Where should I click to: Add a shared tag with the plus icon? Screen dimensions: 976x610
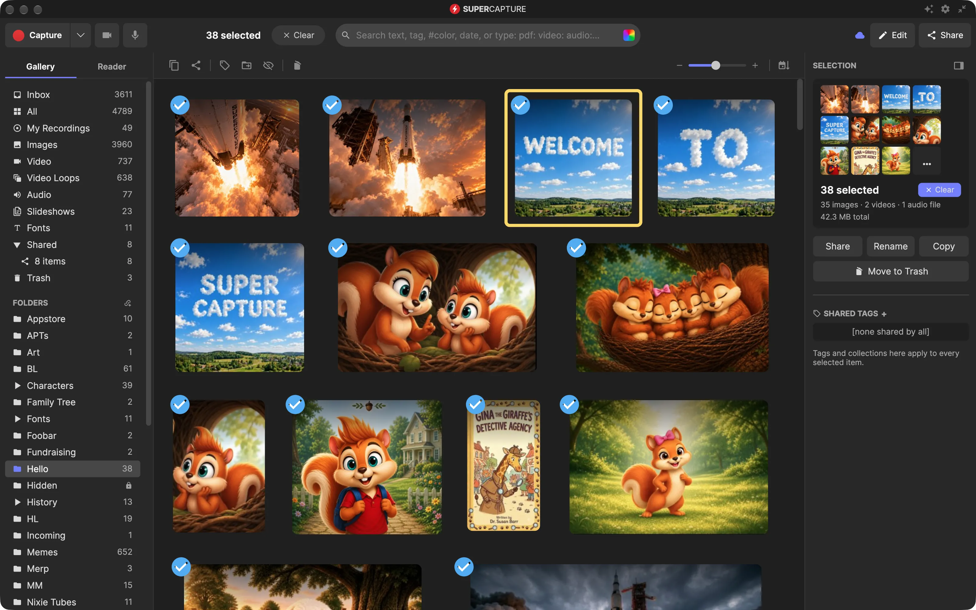(x=884, y=314)
